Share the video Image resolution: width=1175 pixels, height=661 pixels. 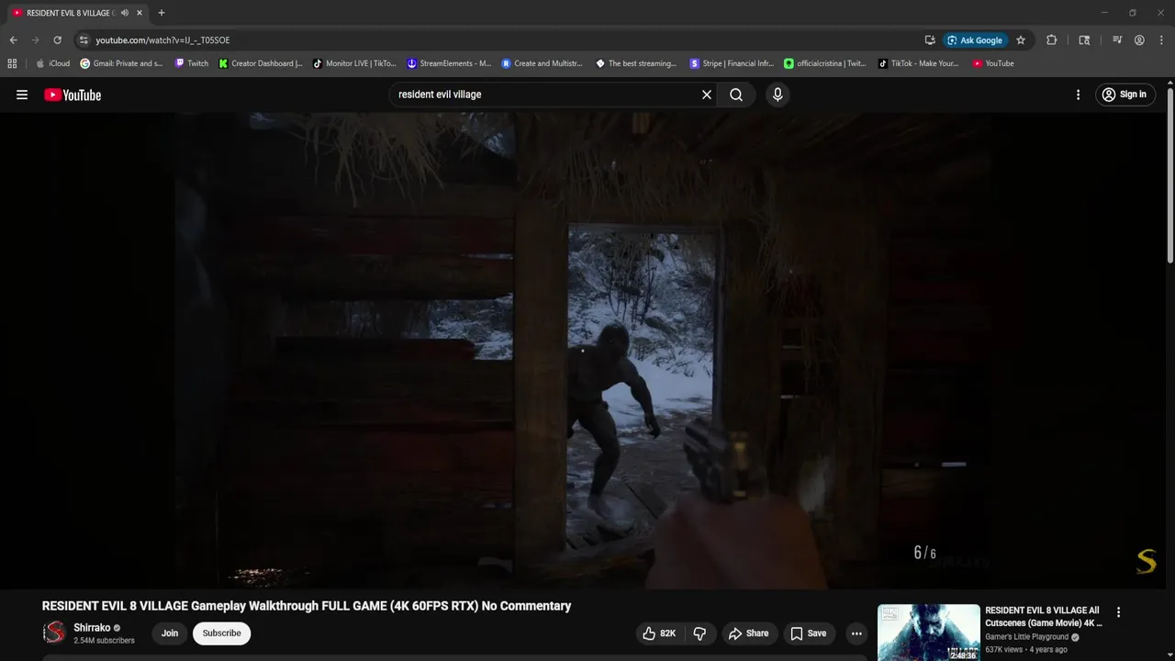tap(748, 633)
